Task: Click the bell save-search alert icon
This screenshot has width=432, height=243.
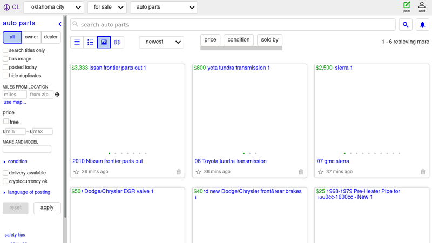Action: click(x=422, y=25)
